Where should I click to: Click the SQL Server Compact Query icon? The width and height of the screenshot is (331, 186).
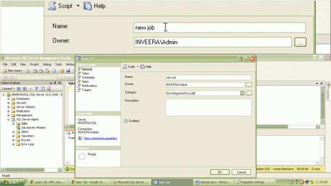tap(54, 71)
